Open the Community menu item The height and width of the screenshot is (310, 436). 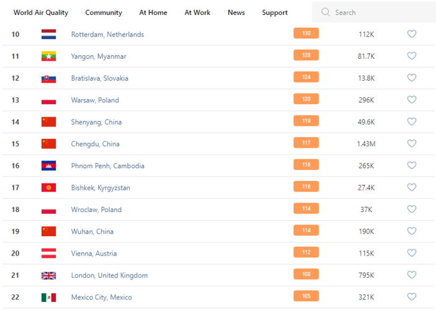104,12
